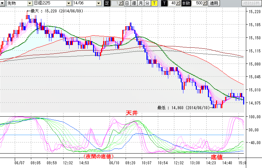Select minute (分) chart interval

pos(147,3)
